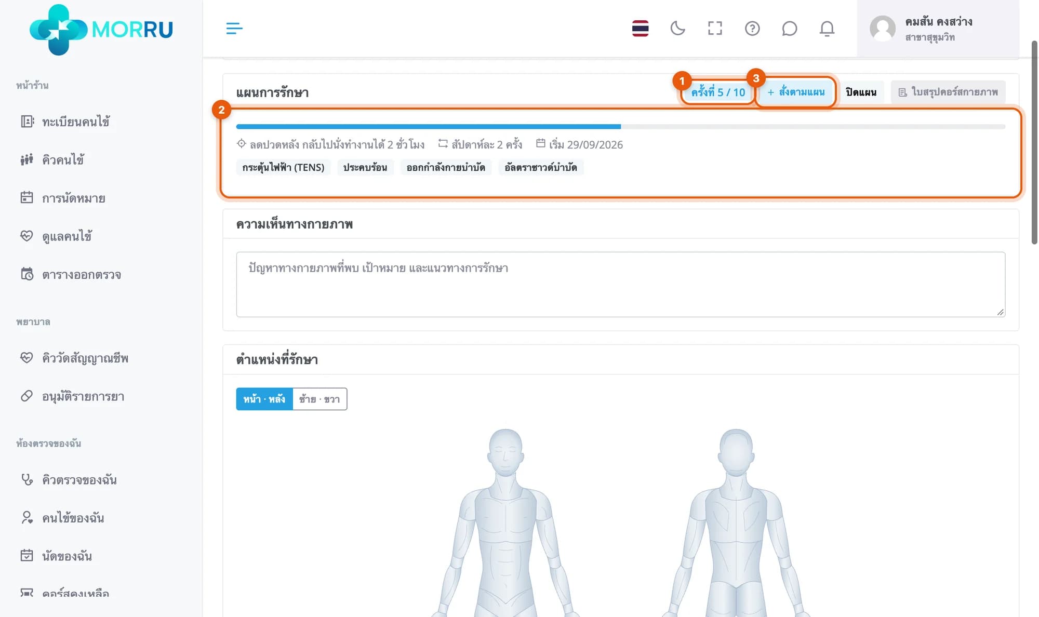Click the คนไข้ของฉัน person icon
The width and height of the screenshot is (1039, 617).
pos(26,517)
